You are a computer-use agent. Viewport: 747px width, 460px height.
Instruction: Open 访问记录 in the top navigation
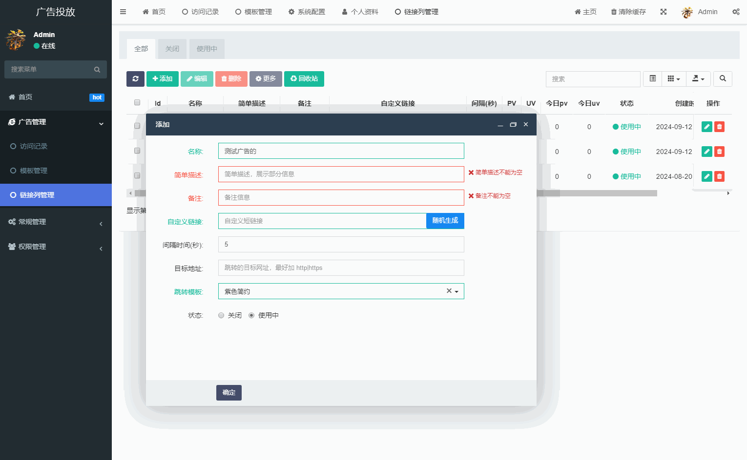click(x=200, y=12)
